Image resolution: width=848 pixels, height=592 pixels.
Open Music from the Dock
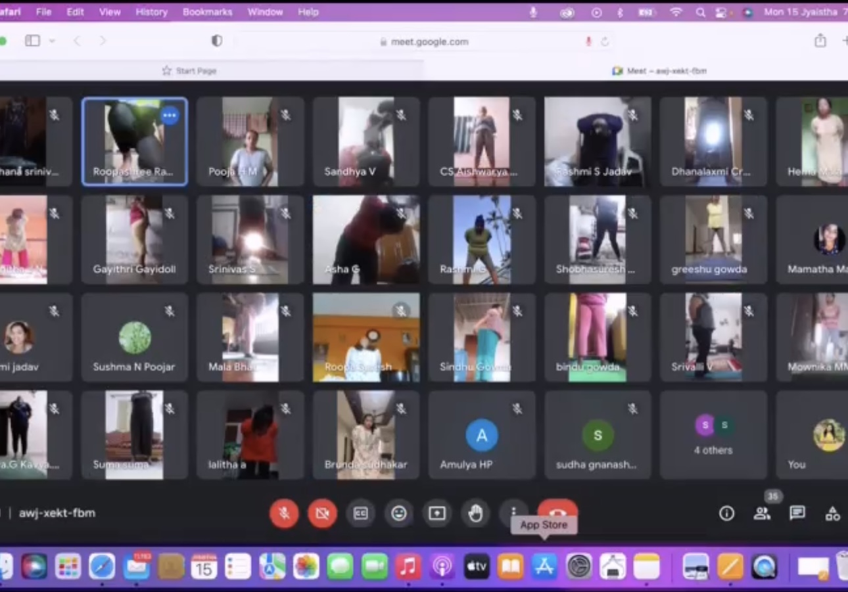(408, 566)
